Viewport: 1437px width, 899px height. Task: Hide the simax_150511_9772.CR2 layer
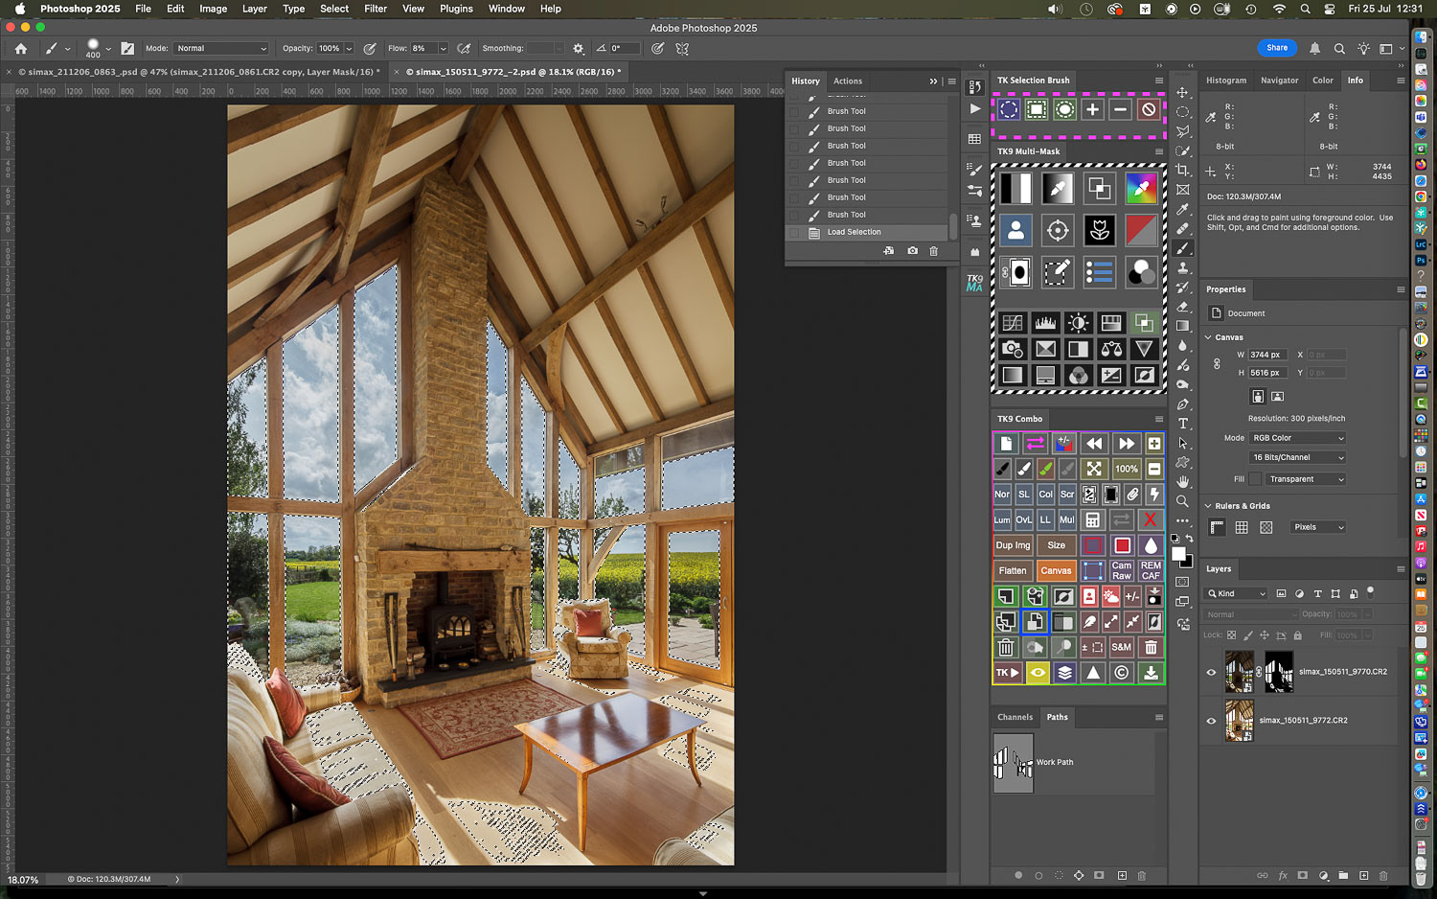point(1211,721)
